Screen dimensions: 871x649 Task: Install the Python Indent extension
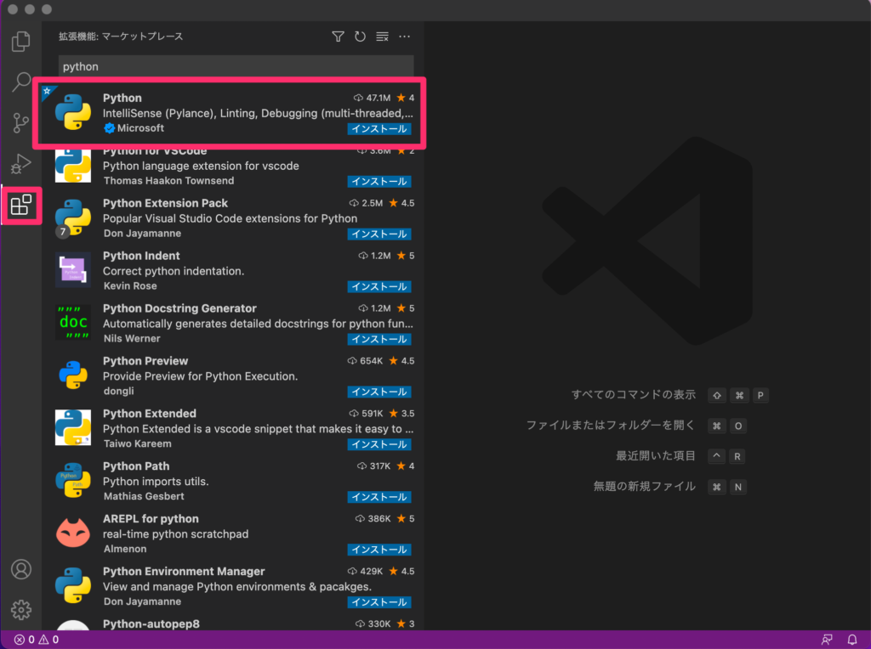point(379,287)
